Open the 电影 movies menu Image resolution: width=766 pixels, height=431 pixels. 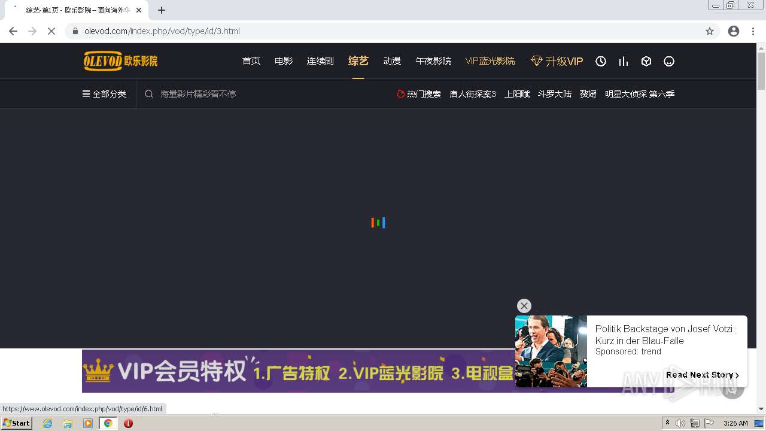[x=284, y=61]
